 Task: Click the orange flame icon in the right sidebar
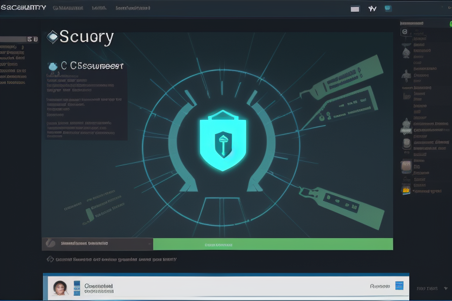[406, 189]
